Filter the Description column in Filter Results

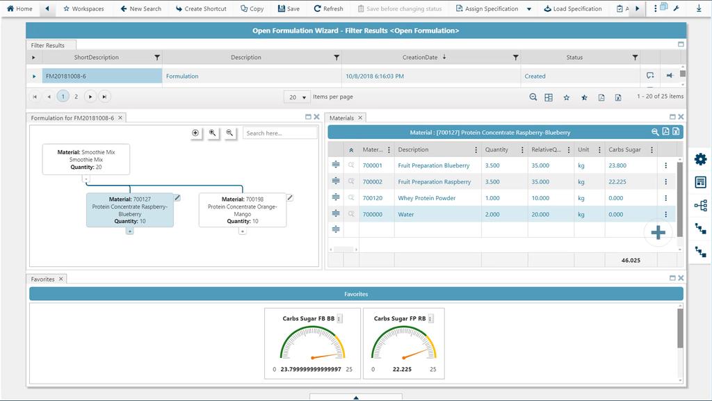tap(337, 58)
